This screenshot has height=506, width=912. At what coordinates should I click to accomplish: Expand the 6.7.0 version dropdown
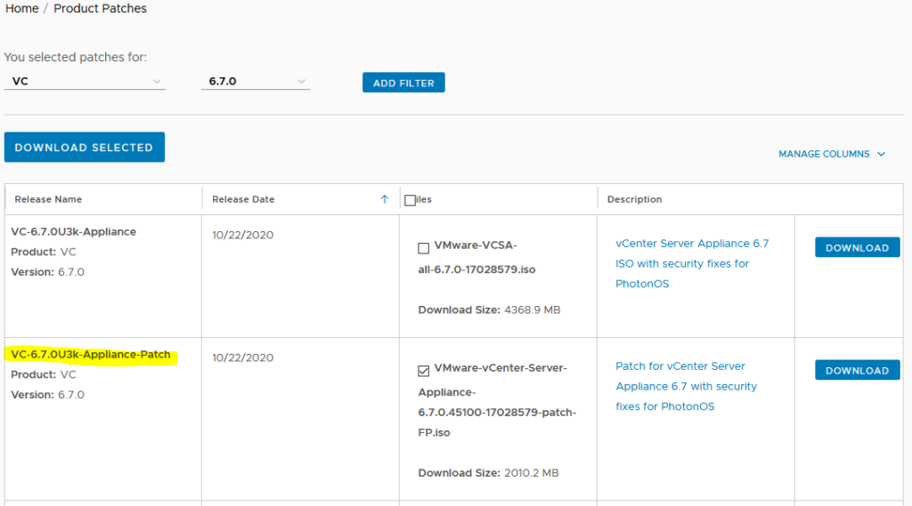tap(255, 81)
